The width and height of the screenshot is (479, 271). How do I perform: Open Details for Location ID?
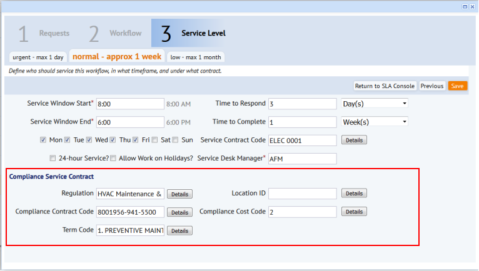point(354,194)
